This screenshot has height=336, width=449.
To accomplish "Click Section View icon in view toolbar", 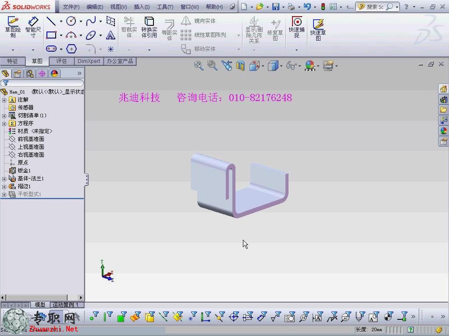I will (240, 66).
